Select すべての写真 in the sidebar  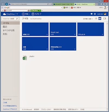pos(9,31)
